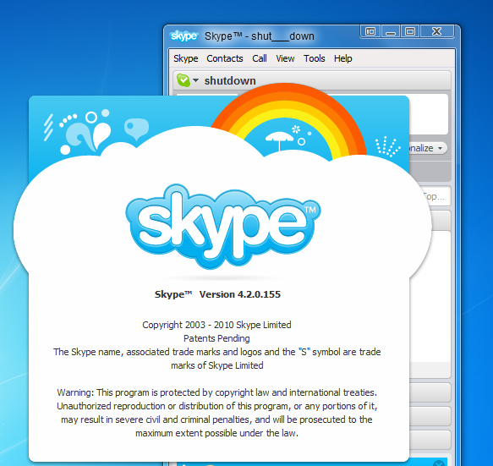Switch to compact view via title bar icon
The height and width of the screenshot is (466, 493).
click(x=370, y=31)
